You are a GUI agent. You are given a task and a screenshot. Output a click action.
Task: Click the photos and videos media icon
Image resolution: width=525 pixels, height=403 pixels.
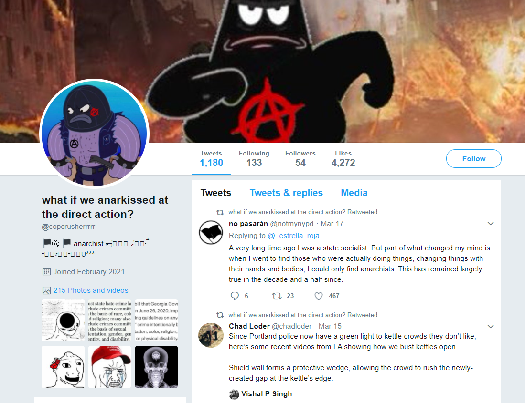coord(46,290)
